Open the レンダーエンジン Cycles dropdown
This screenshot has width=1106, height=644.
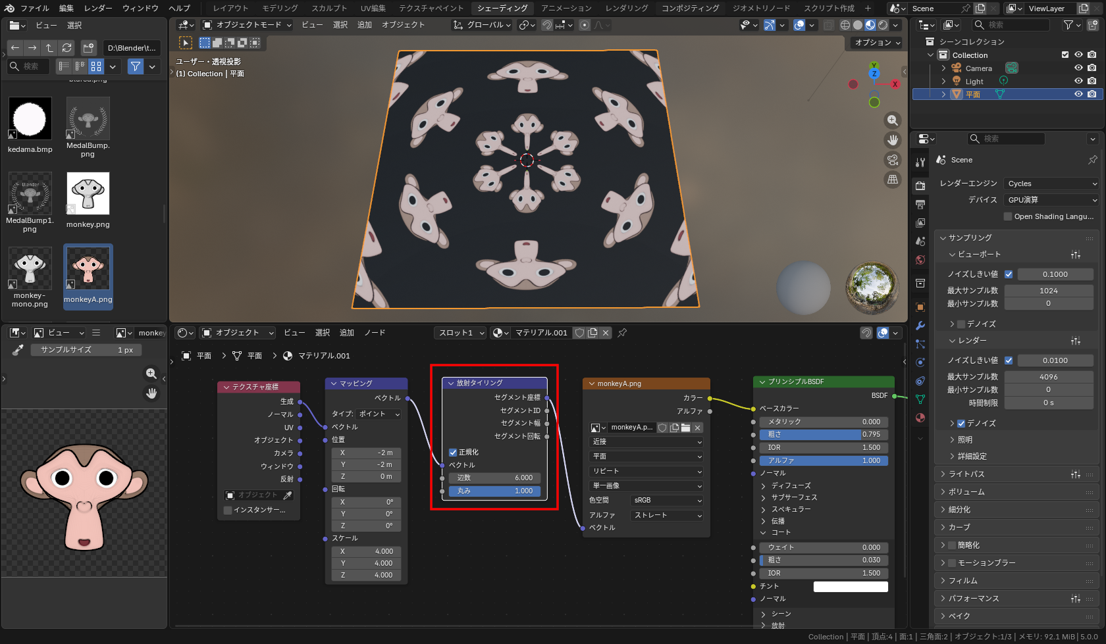point(1051,184)
